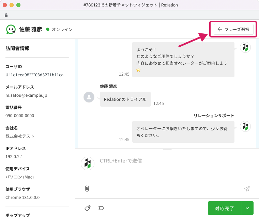Click the visitor avatar next to Re:lationのトライアル
Image resolution: width=259 pixels, height=218 pixels.
(x=89, y=97)
